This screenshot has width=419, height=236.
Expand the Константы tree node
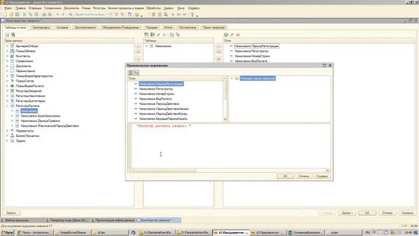click(7, 56)
